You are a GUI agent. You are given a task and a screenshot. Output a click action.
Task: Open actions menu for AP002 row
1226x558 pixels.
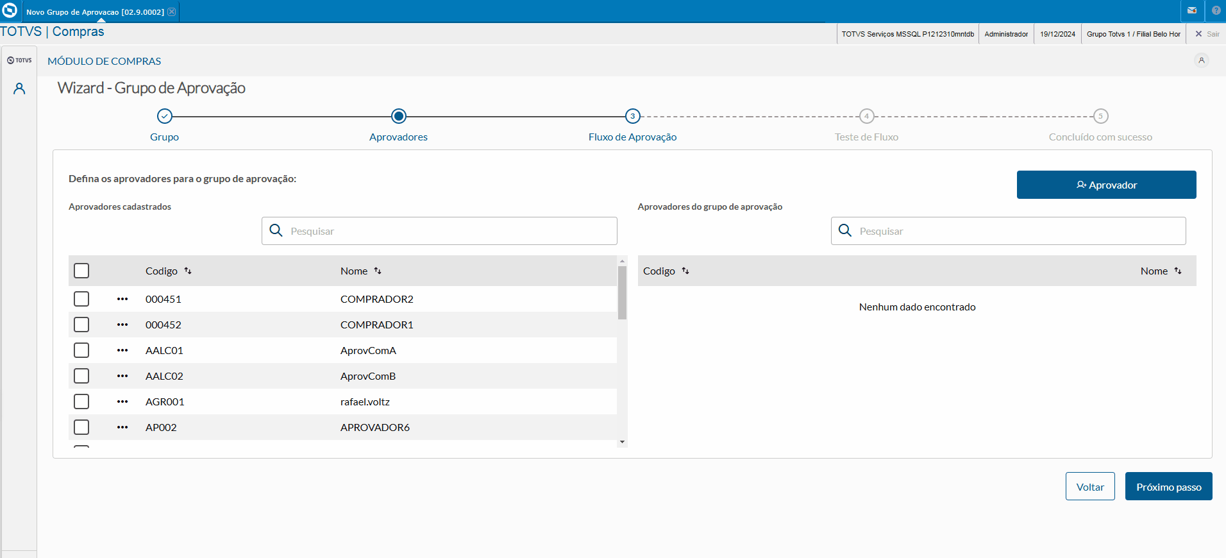point(122,427)
